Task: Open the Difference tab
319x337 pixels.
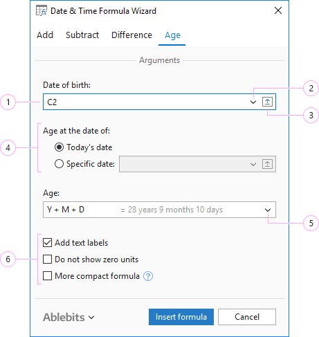Action: click(x=131, y=35)
